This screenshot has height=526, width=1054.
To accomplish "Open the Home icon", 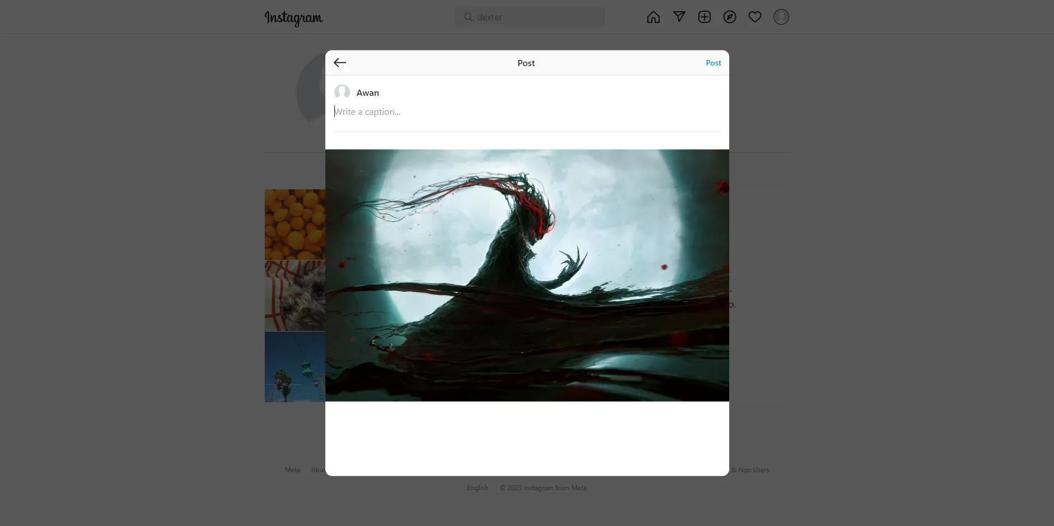I will [653, 17].
